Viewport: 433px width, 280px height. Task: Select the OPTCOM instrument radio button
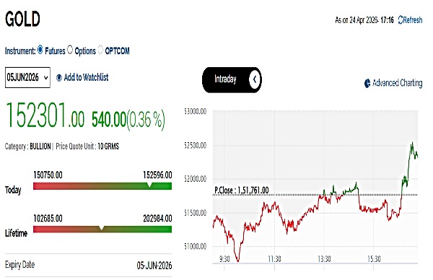(x=100, y=50)
